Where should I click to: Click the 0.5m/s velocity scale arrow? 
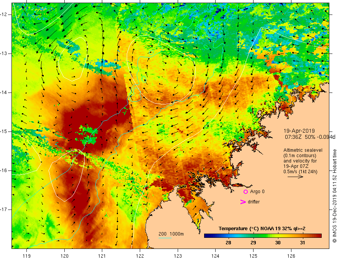(295, 177)
